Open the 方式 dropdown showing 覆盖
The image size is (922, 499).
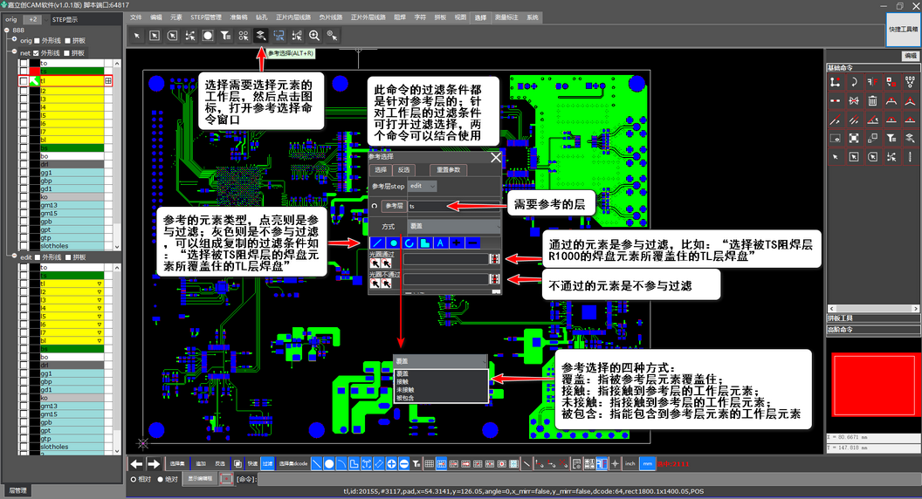coord(454,226)
